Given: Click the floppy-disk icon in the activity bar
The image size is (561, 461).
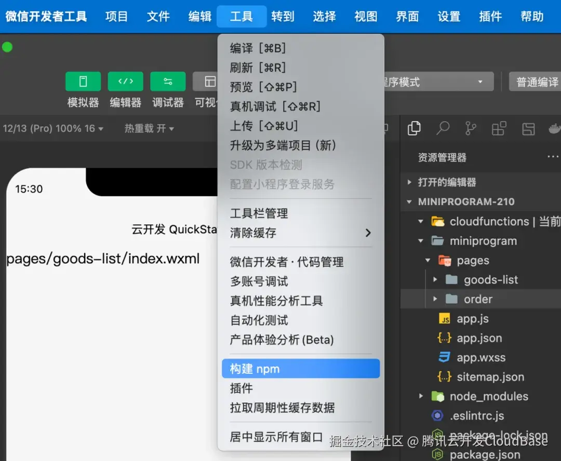Looking at the screenshot, I should click(x=528, y=128).
